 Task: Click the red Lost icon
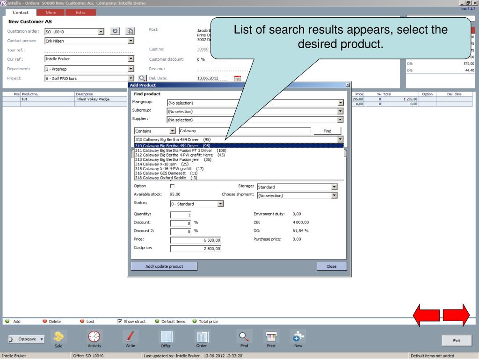[82, 321]
